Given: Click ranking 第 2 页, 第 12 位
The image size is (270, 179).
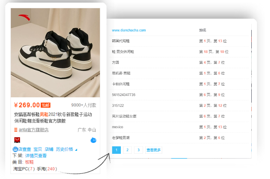Looking at the screenshot, I should coord(213,106).
